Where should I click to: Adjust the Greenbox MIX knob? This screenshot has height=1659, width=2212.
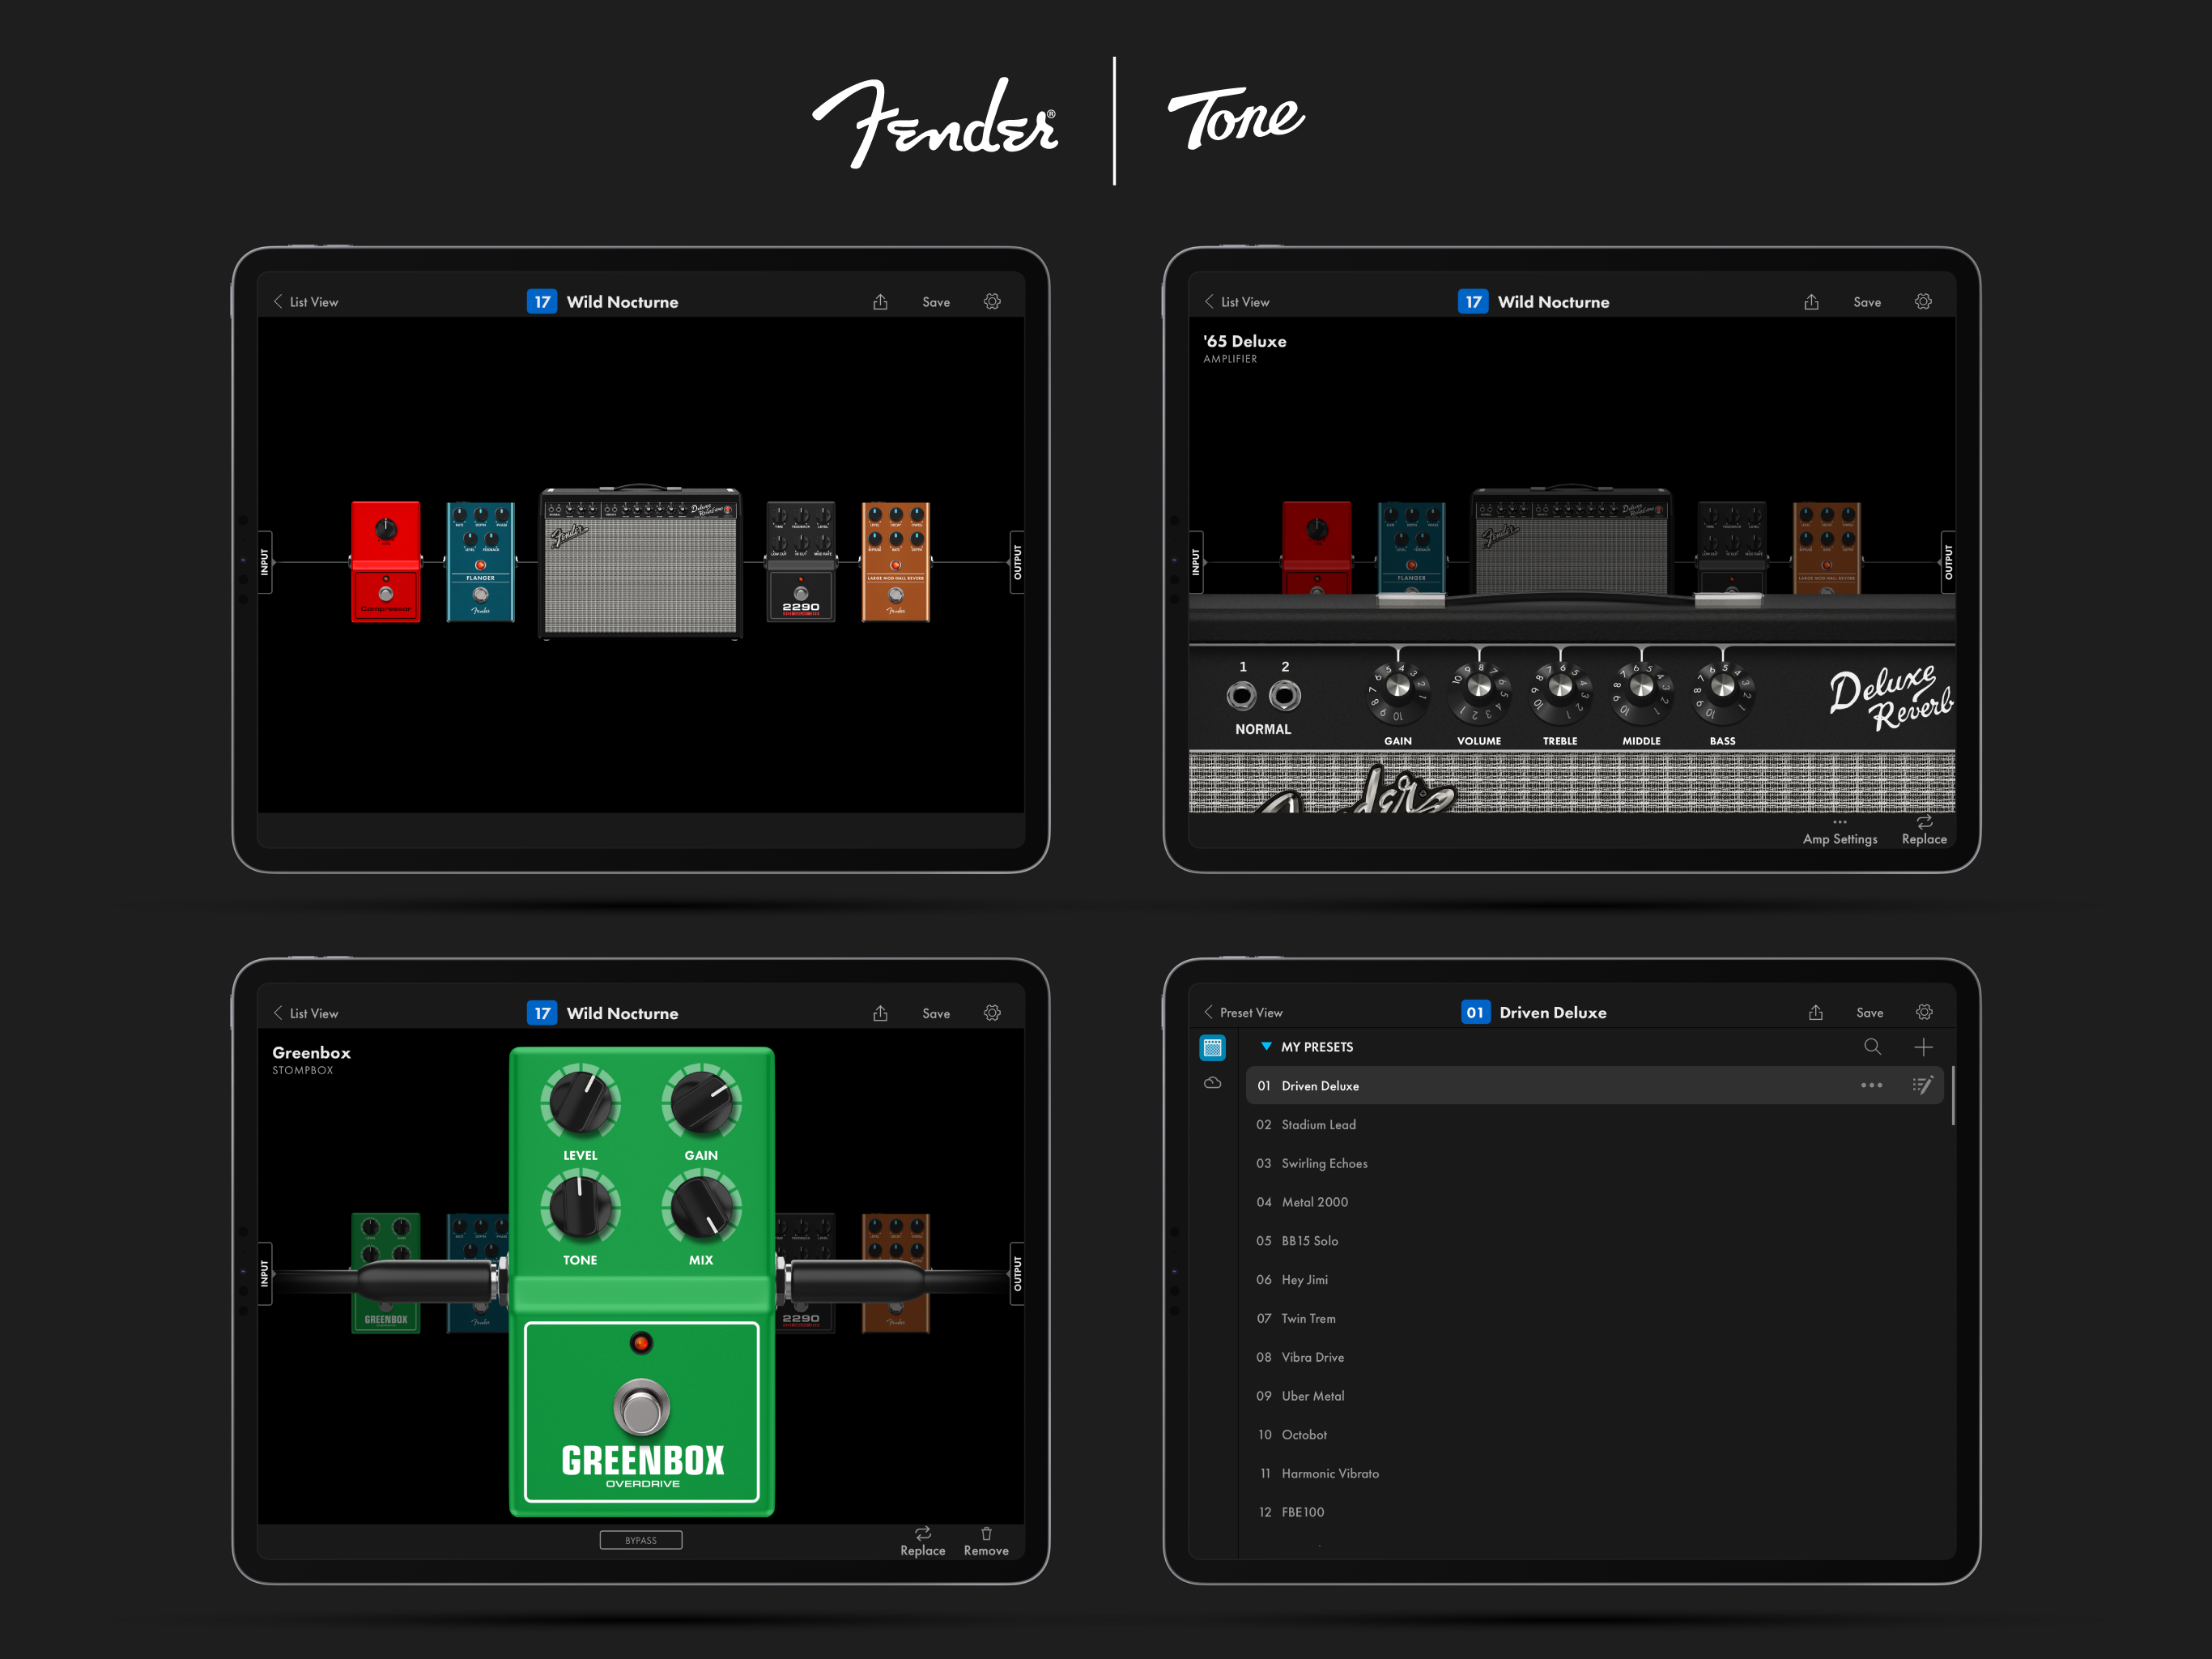click(701, 1207)
